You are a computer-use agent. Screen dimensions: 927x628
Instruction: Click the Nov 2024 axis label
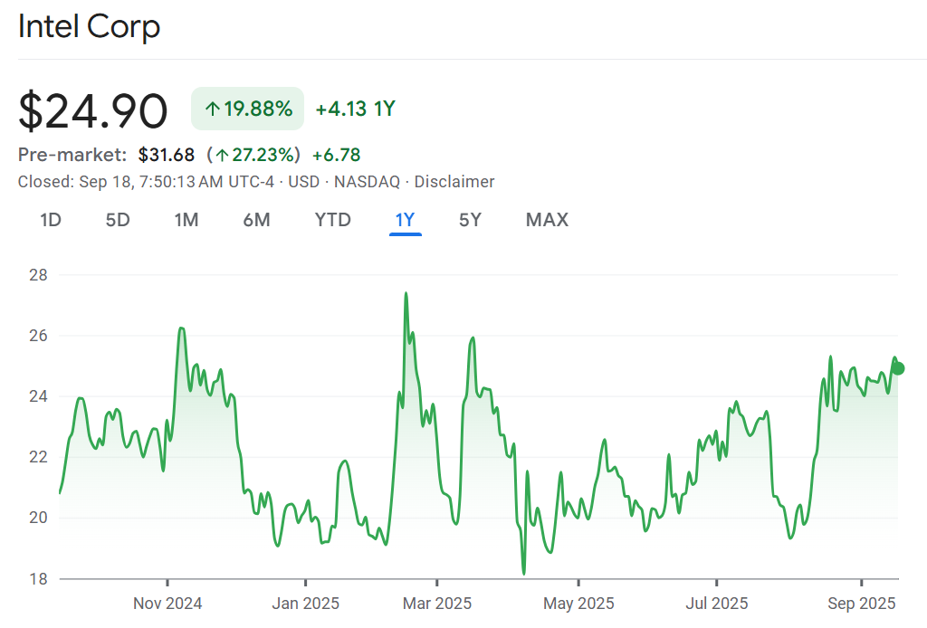point(167,604)
